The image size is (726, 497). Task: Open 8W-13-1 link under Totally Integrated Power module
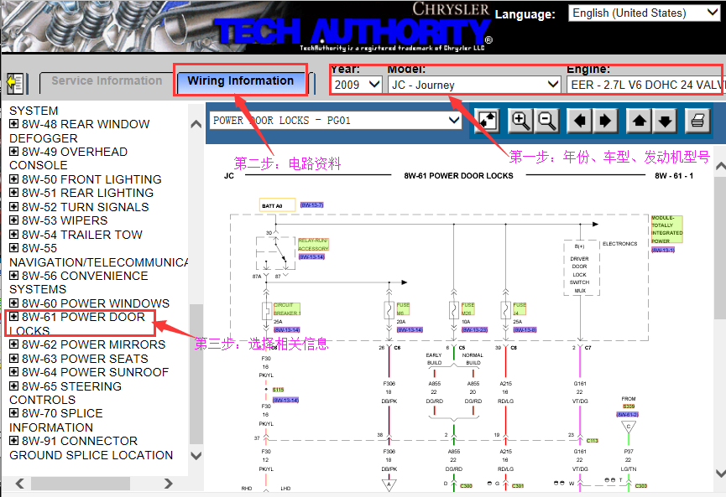(663, 250)
